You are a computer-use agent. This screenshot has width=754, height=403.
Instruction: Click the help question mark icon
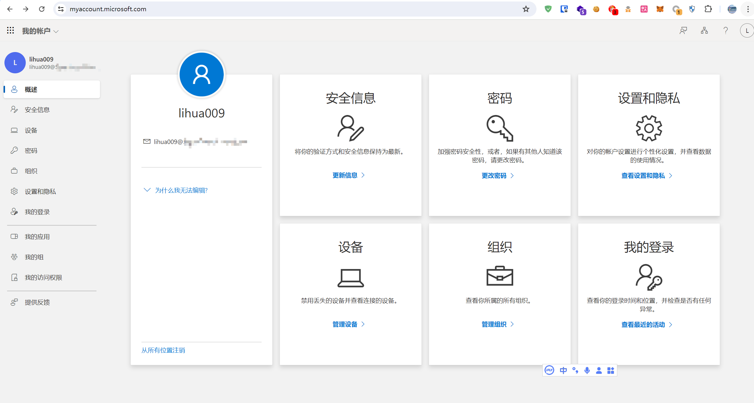coord(725,30)
